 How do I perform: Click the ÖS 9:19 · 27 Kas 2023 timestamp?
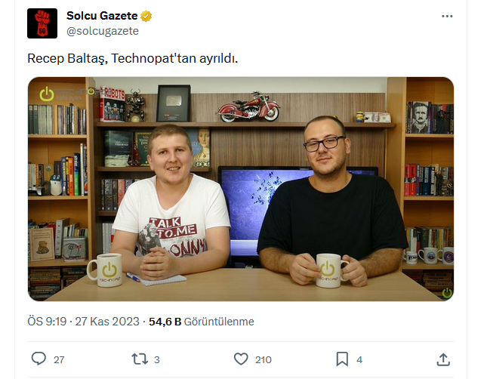(x=83, y=321)
